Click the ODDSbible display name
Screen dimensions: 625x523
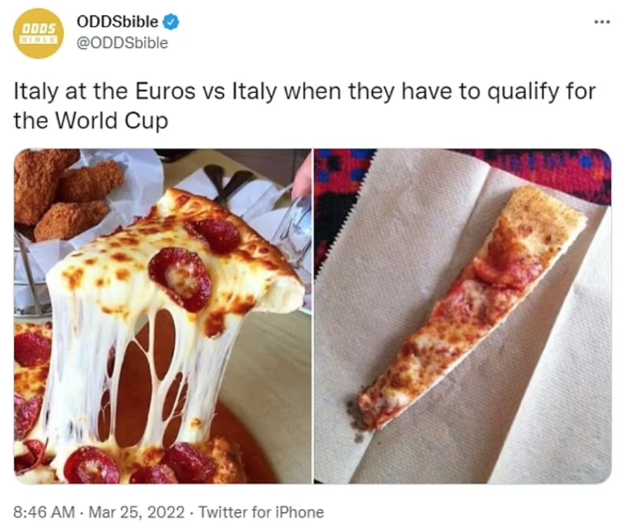click(x=117, y=22)
